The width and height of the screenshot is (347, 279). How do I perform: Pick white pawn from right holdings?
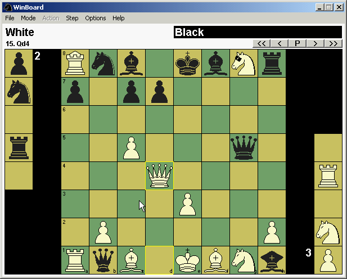pyautogui.click(x=328, y=260)
